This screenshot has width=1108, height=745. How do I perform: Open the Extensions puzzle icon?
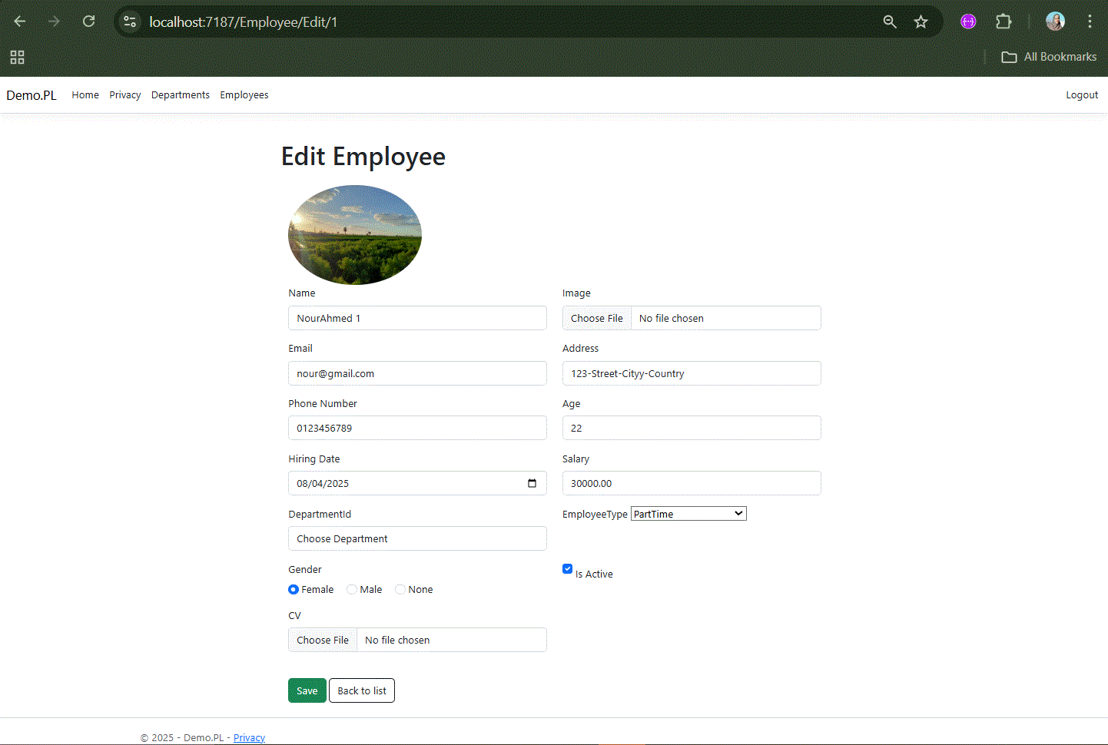coord(1004,22)
